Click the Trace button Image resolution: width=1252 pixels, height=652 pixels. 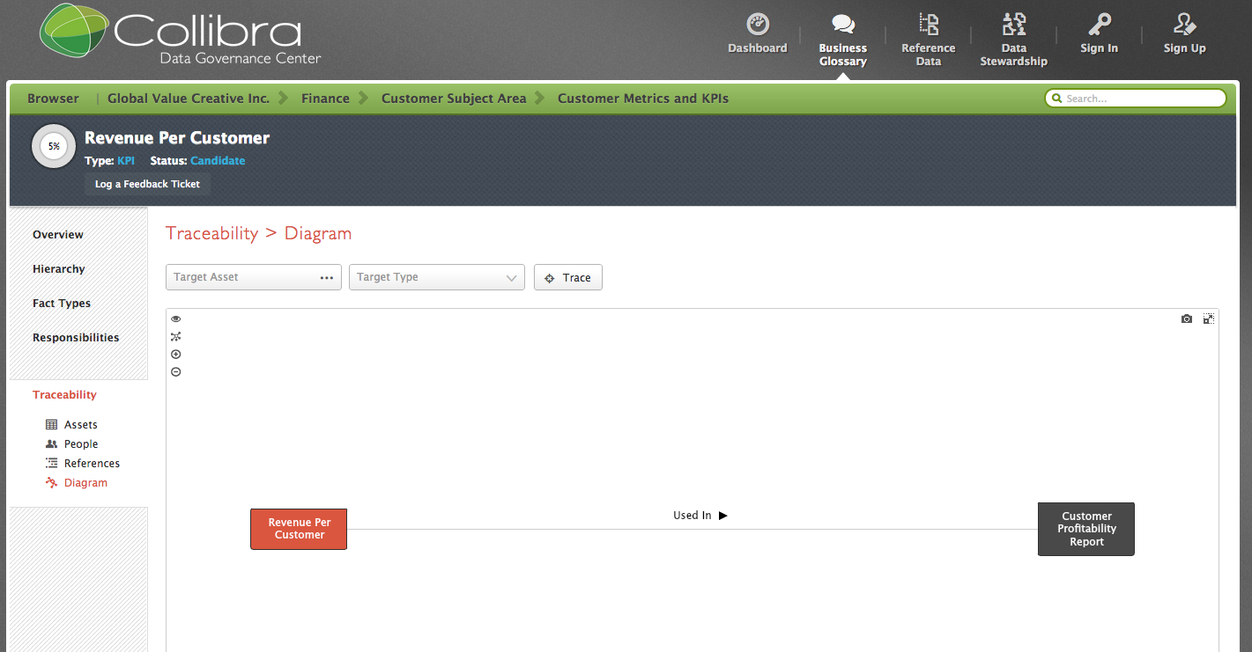pos(568,277)
